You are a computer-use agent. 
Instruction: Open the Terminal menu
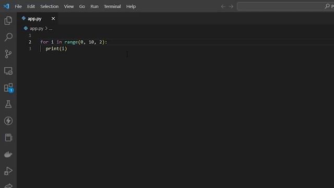[x=112, y=6]
